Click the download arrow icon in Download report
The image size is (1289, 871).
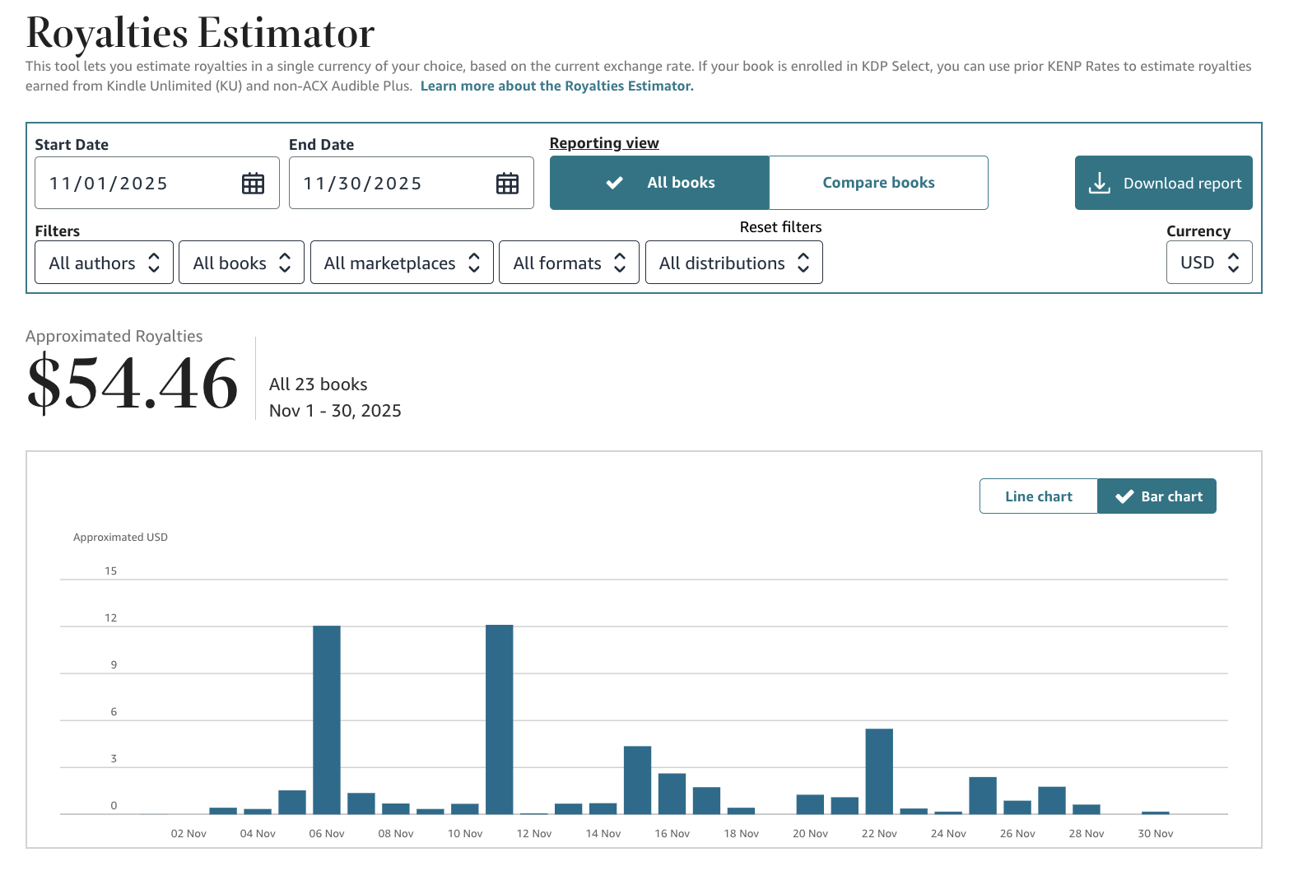(x=1100, y=183)
